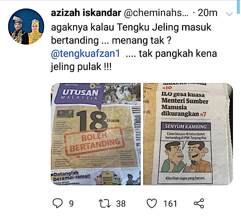This screenshot has height=216, width=241.
Task: Click the reply count 9
Action: pyautogui.click(x=71, y=204)
